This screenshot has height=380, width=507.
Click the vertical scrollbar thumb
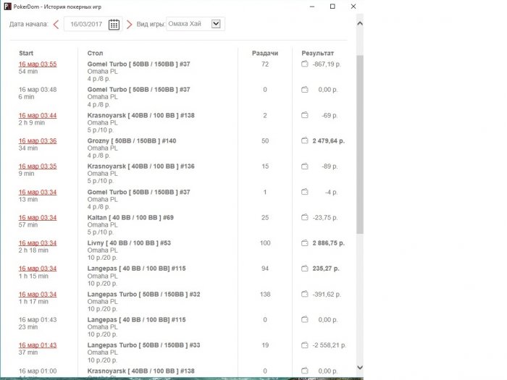point(359,144)
